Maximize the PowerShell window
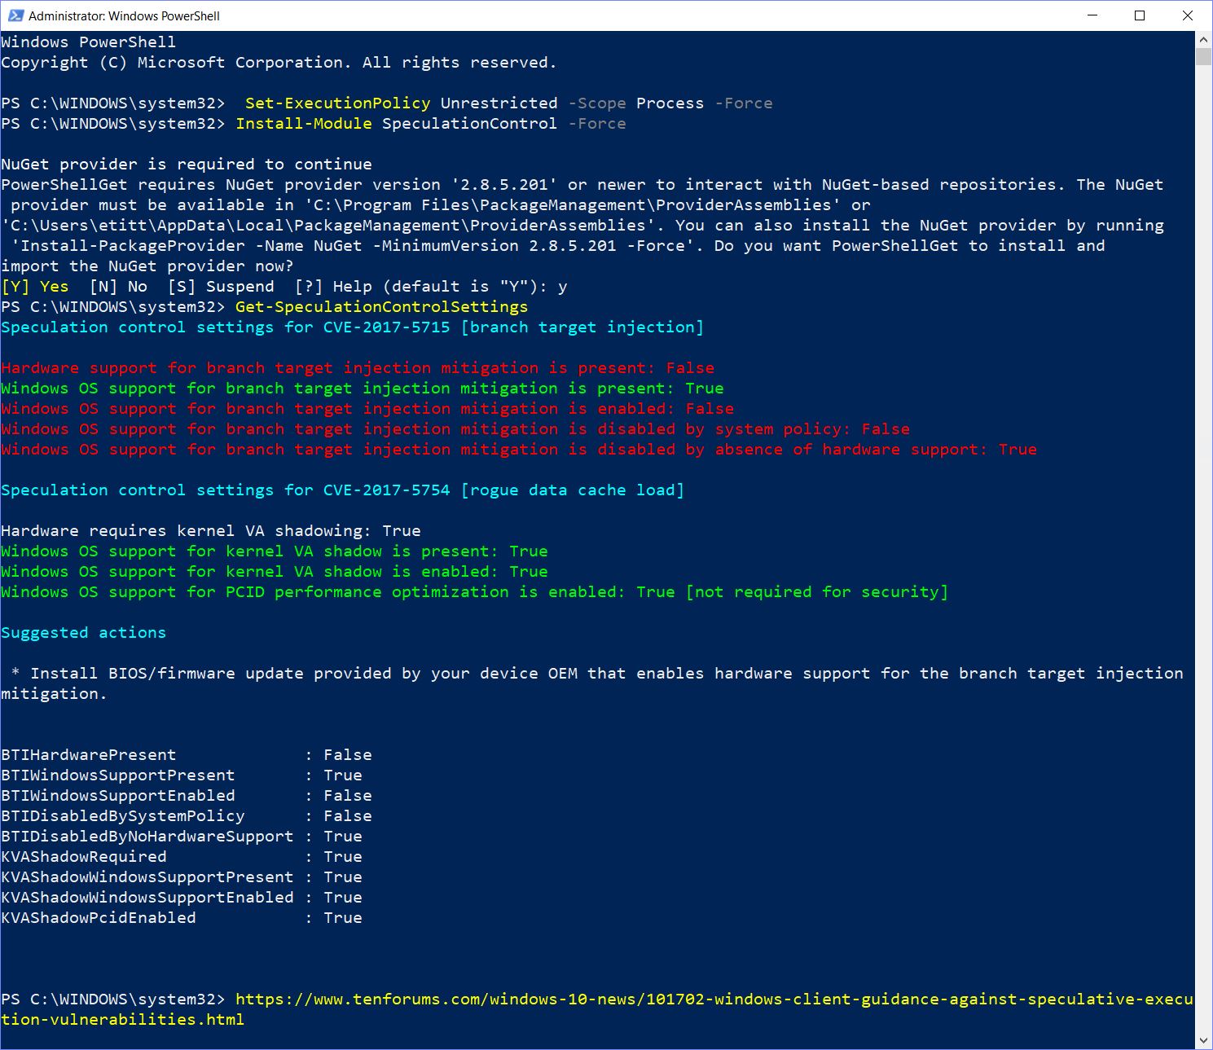 [x=1140, y=15]
